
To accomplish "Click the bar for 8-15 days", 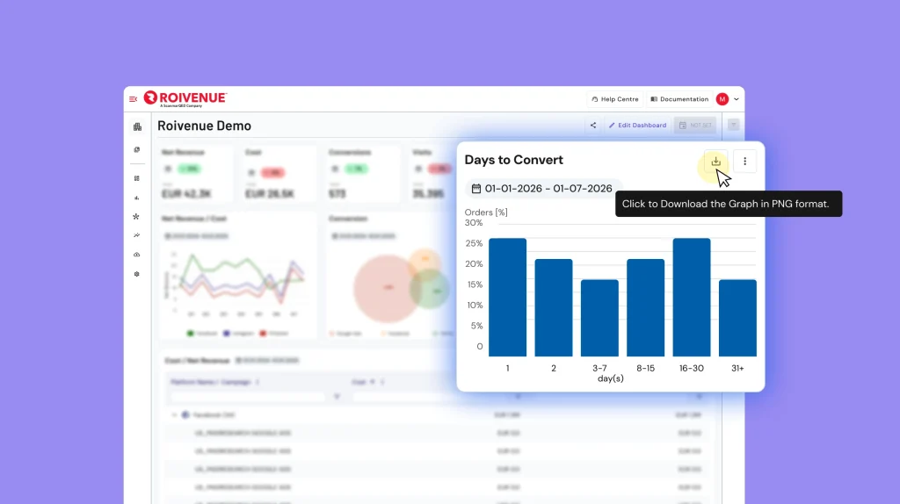I will coord(645,308).
